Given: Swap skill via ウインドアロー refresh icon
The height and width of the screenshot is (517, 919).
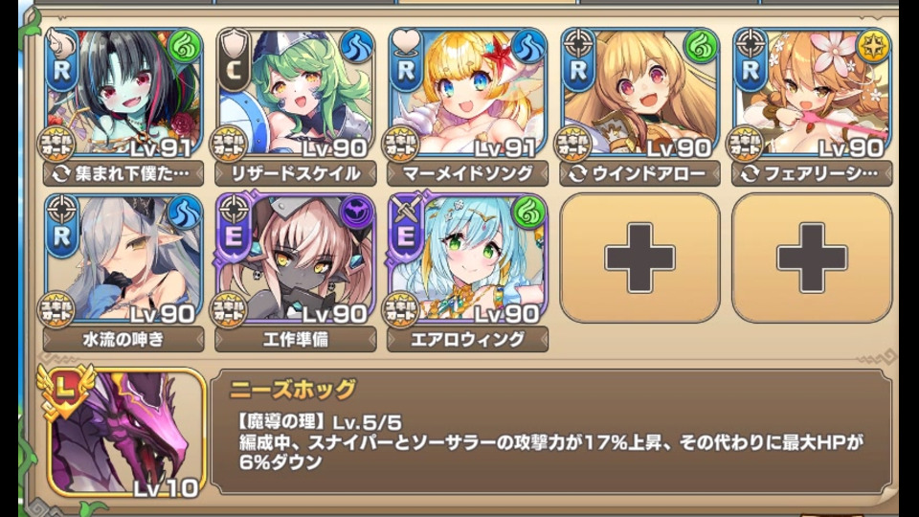Looking at the screenshot, I should click(577, 174).
